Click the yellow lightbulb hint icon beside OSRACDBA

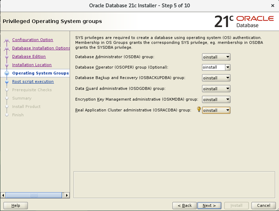point(199,109)
